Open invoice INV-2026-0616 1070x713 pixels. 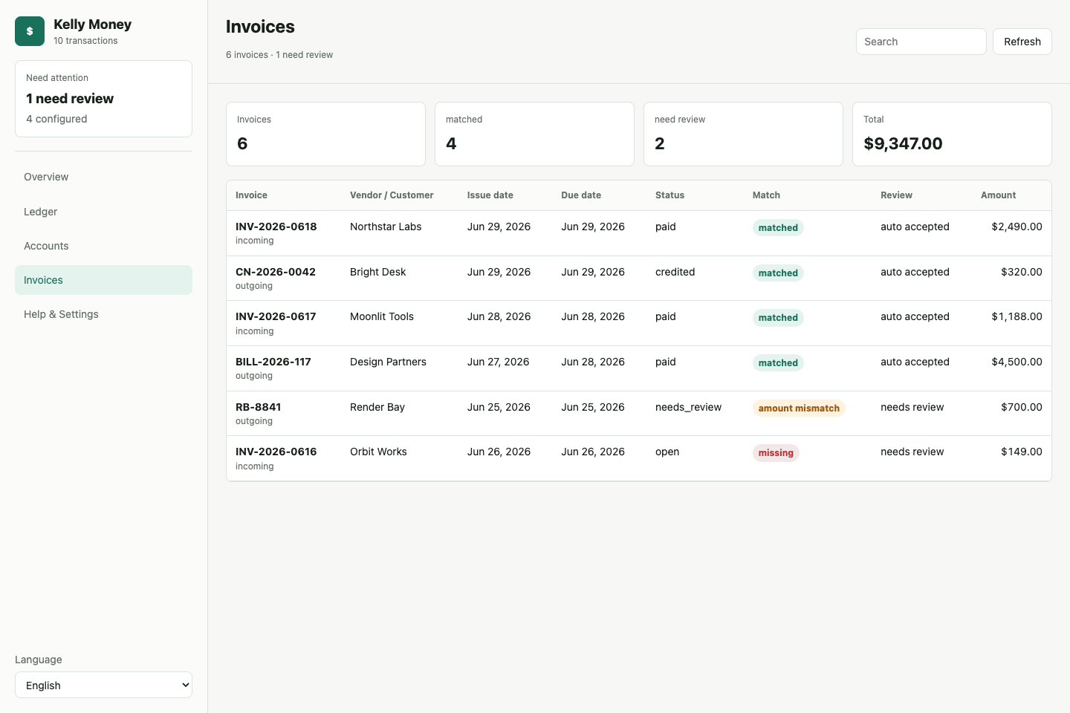[x=276, y=452]
